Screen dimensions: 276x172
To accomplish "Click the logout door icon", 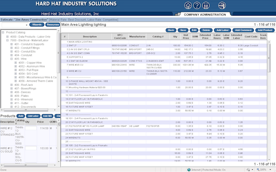I will coord(222,6).
